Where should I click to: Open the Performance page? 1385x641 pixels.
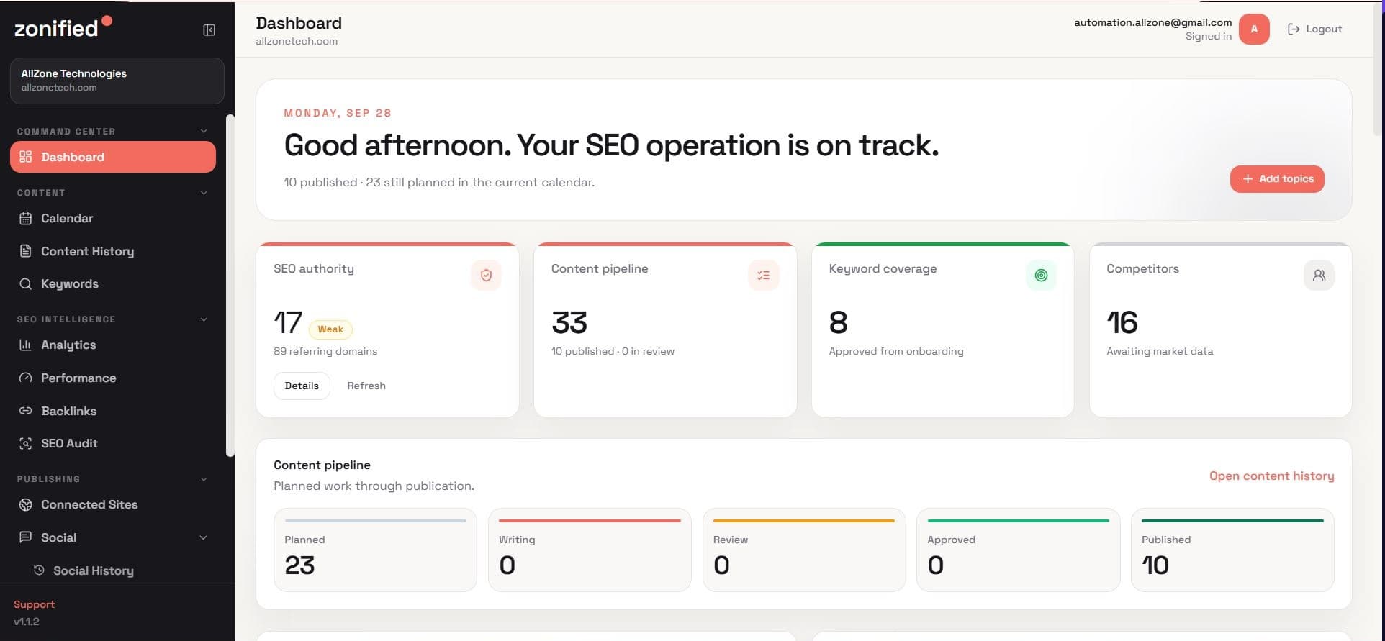click(x=113, y=378)
